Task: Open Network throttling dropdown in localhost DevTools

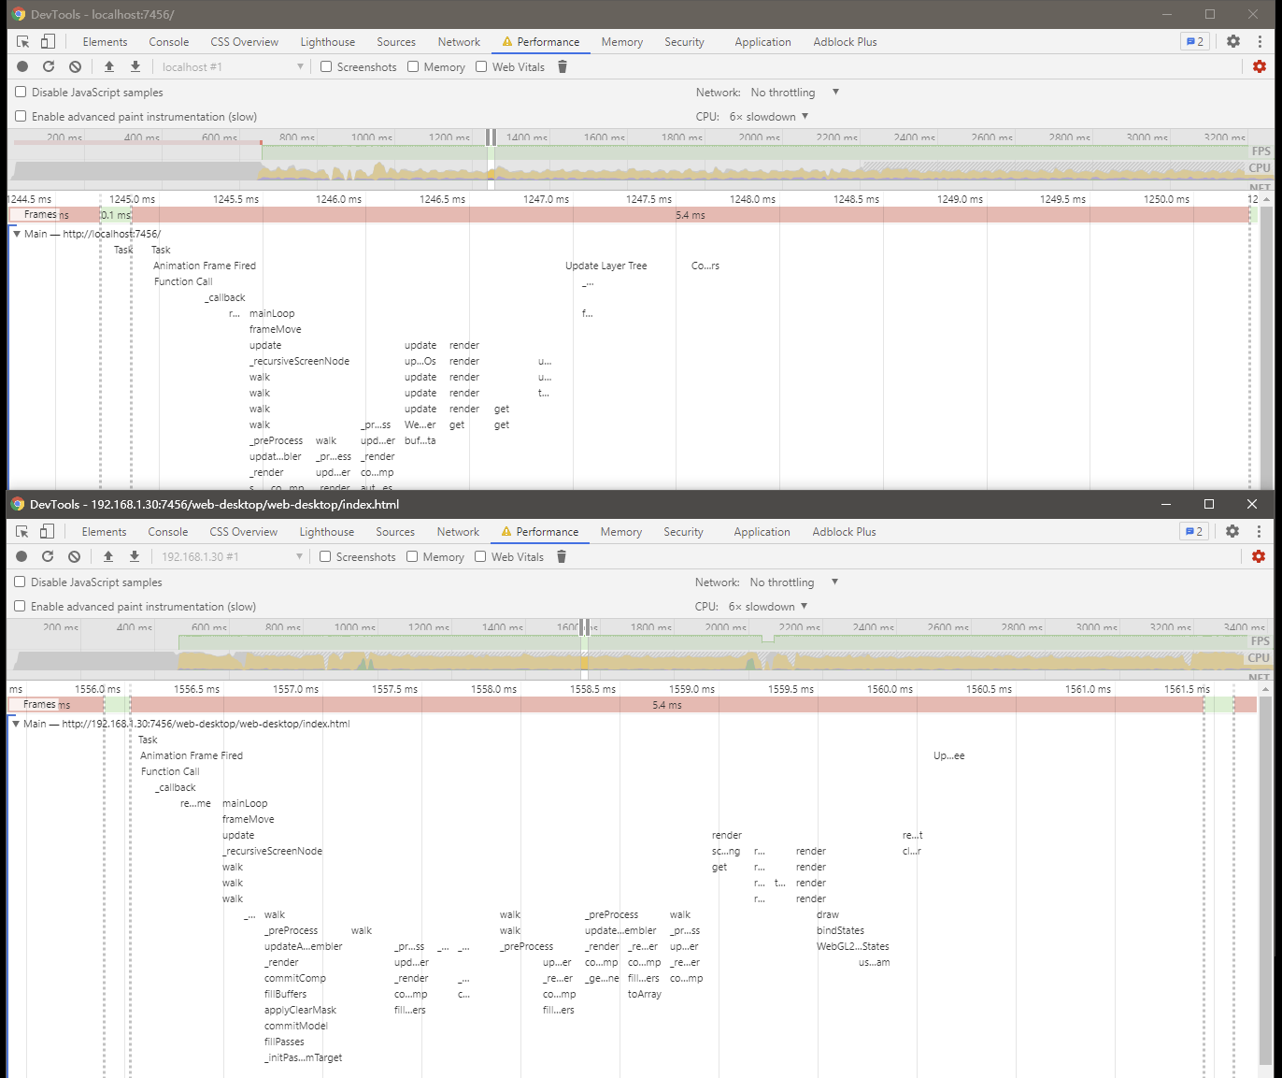Action: click(794, 93)
